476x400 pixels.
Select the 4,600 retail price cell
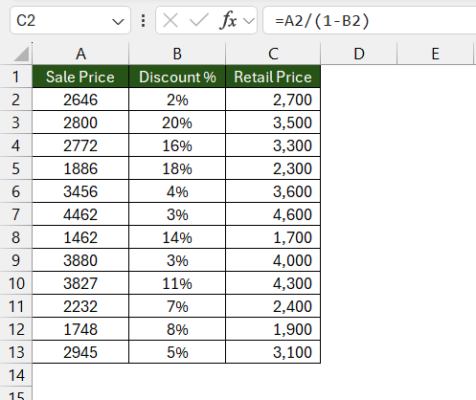273,214
